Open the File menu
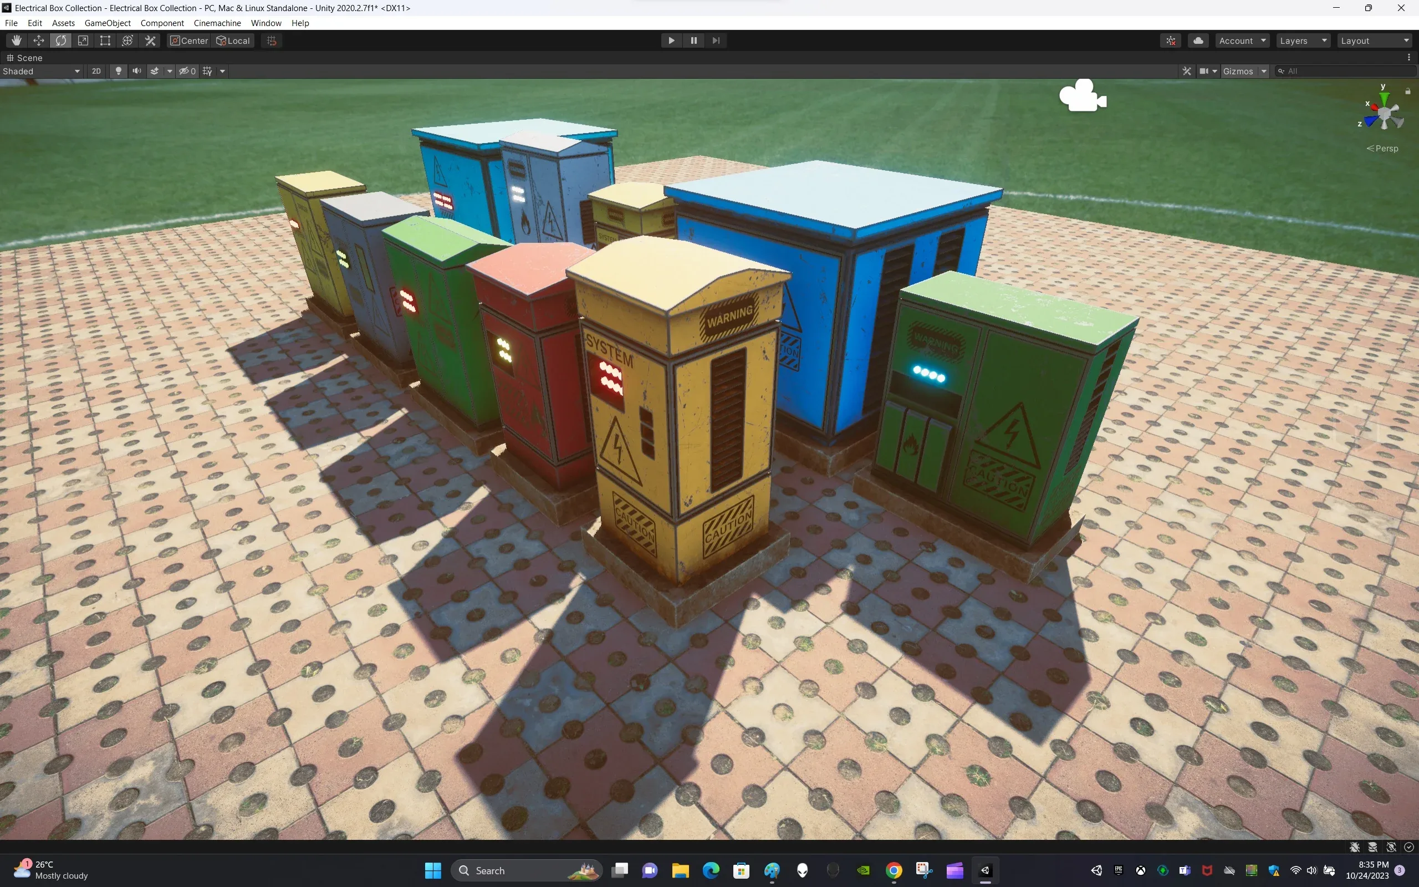 pos(11,23)
